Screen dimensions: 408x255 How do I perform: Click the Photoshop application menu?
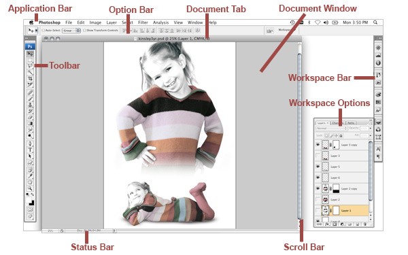50,22
